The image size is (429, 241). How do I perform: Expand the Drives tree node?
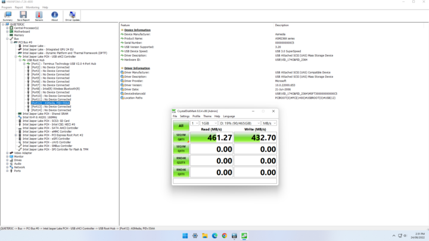coord(7,160)
